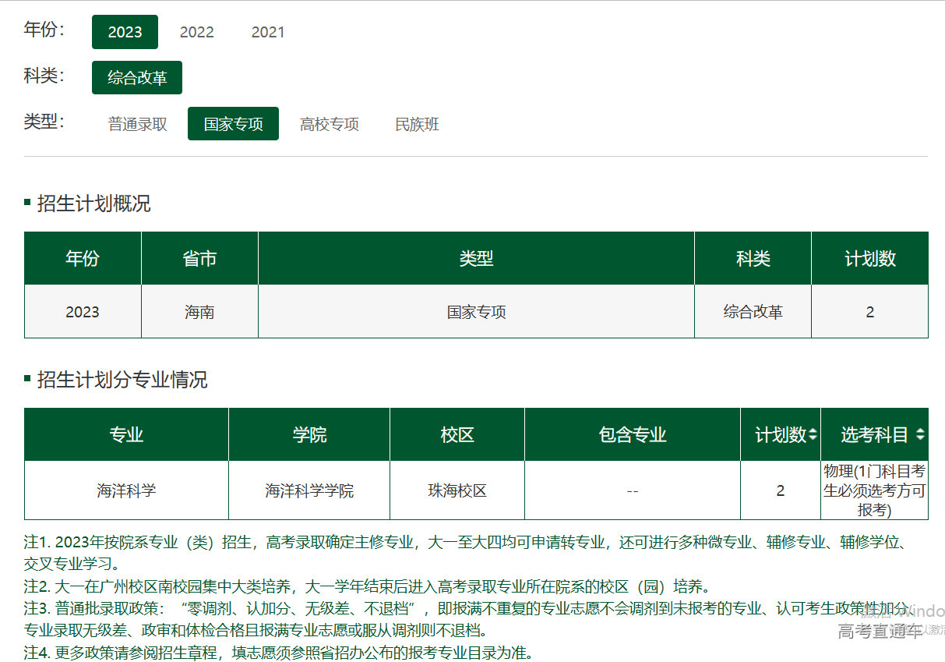Screen dimensions: 945x662
Task: Select the 2023 year option
Action: coord(125,32)
